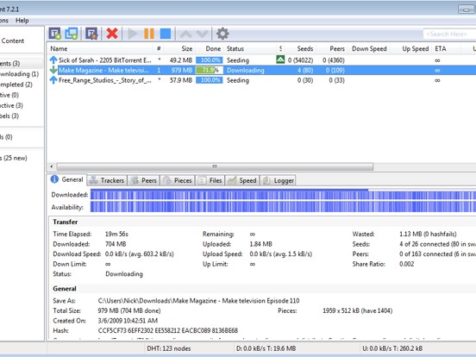Viewport: 476px width, 357px height.
Task: Click the Create New Torrent icon
Action: coord(91,34)
